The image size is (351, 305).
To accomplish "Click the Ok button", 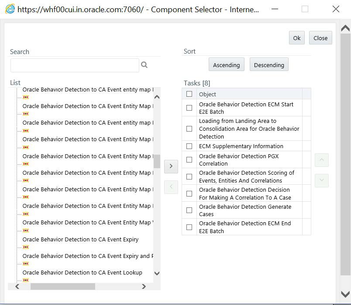I will (297, 38).
